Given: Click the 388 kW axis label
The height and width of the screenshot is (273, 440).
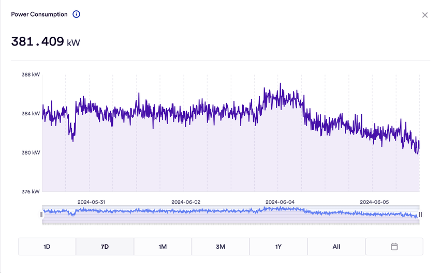Looking at the screenshot, I should coord(31,74).
